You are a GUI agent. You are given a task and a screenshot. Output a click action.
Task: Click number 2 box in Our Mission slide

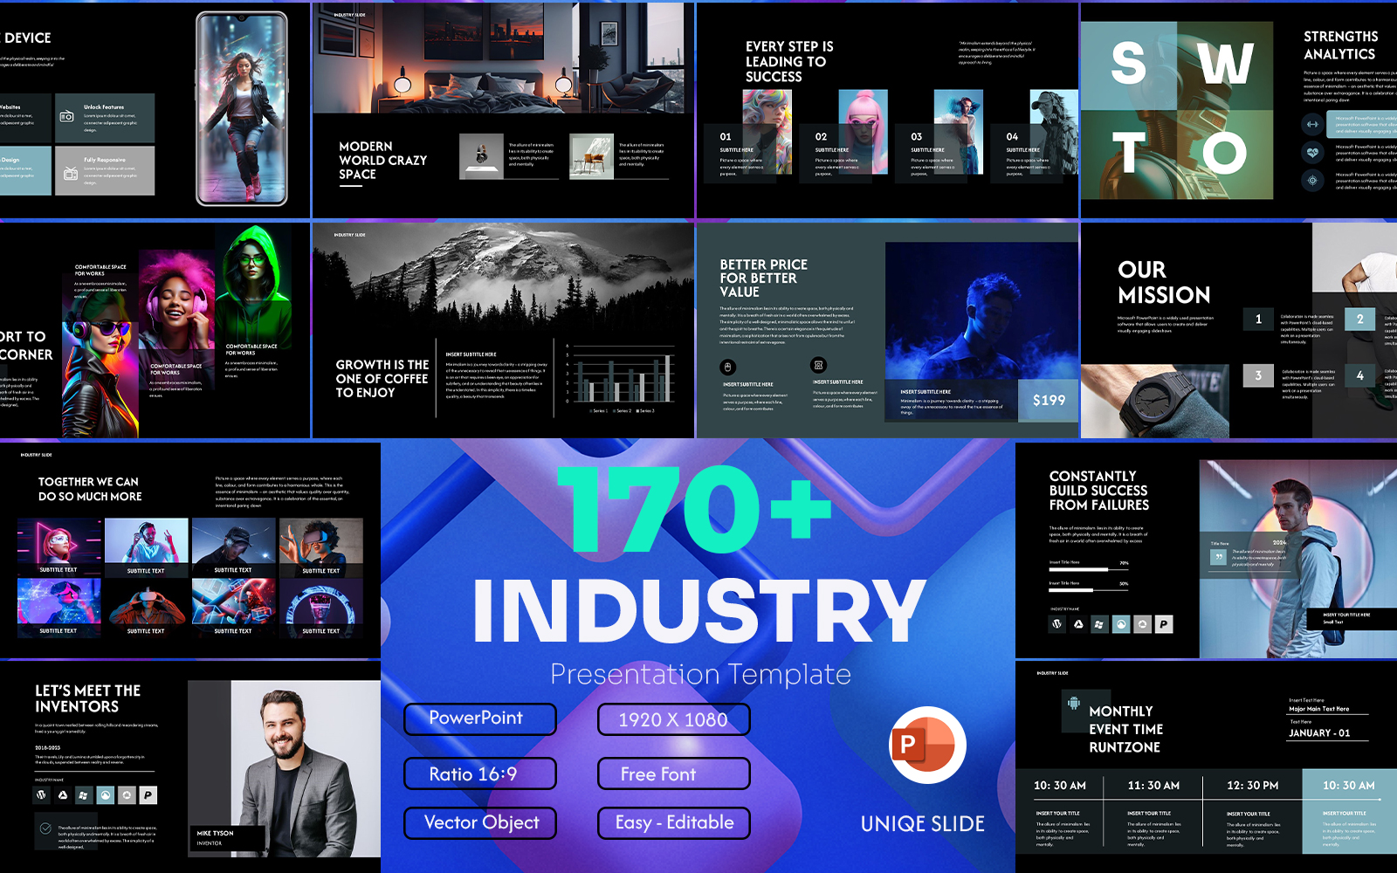tap(1360, 320)
